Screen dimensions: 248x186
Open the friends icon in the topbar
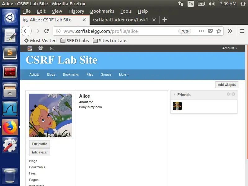(x=41, y=48)
